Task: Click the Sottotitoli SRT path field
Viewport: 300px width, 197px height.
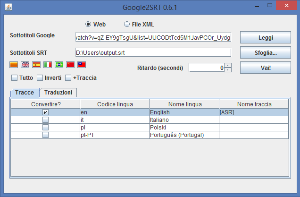Action: [x=153, y=52]
